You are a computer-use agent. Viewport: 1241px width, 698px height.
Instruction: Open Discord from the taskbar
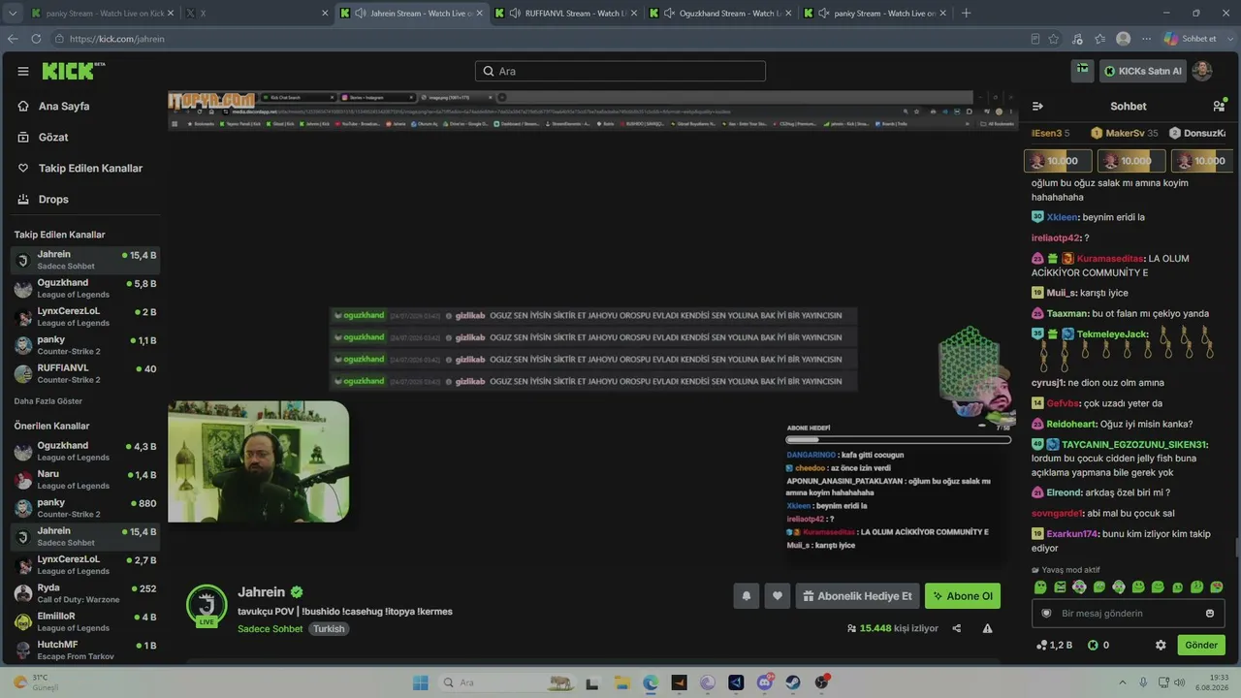tap(764, 682)
